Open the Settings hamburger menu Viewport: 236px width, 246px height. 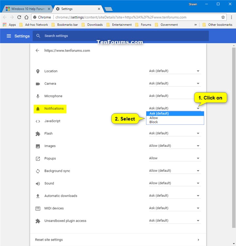(x=9, y=36)
